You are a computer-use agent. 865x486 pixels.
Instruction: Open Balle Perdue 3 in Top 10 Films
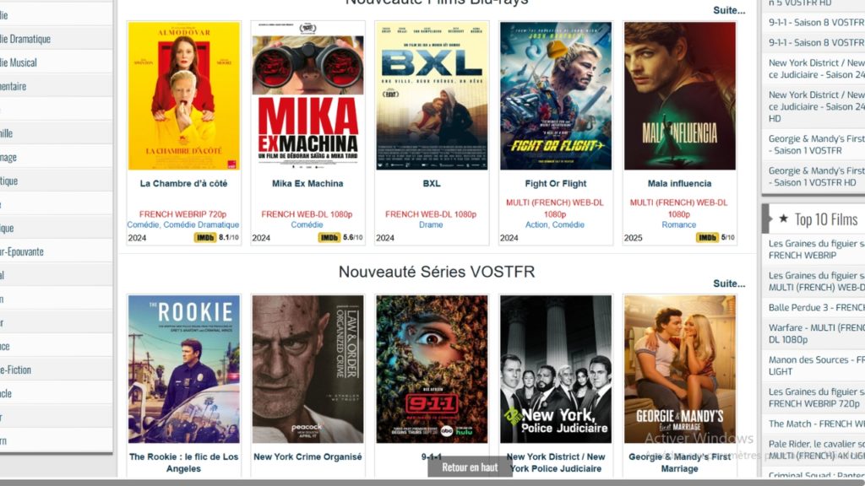point(817,307)
